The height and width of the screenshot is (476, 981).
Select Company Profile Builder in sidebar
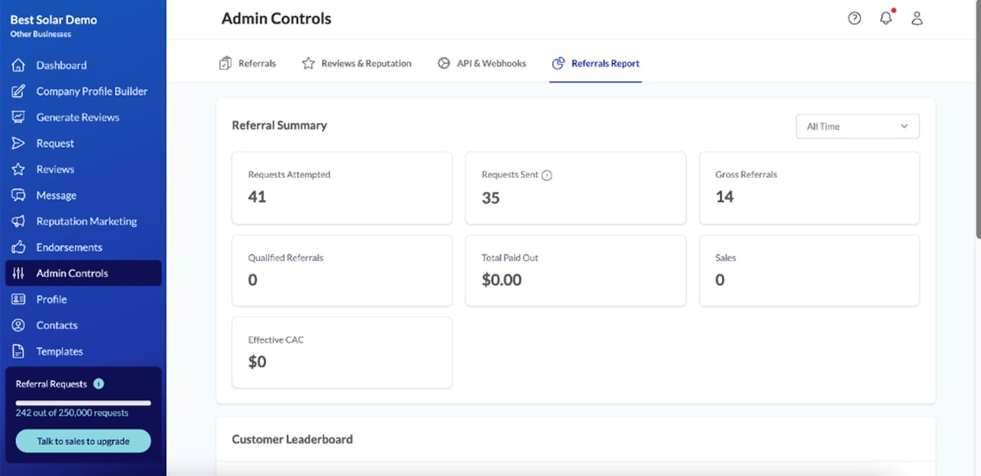(x=92, y=91)
